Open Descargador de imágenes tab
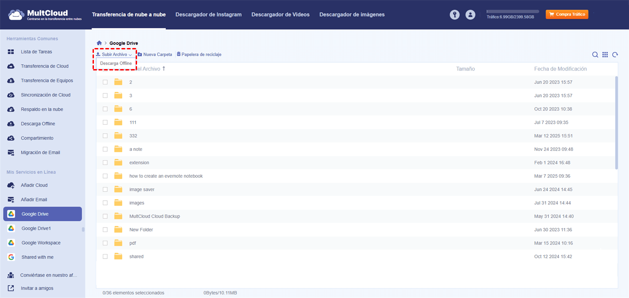Viewport: 629px width, 298px height. (352, 15)
